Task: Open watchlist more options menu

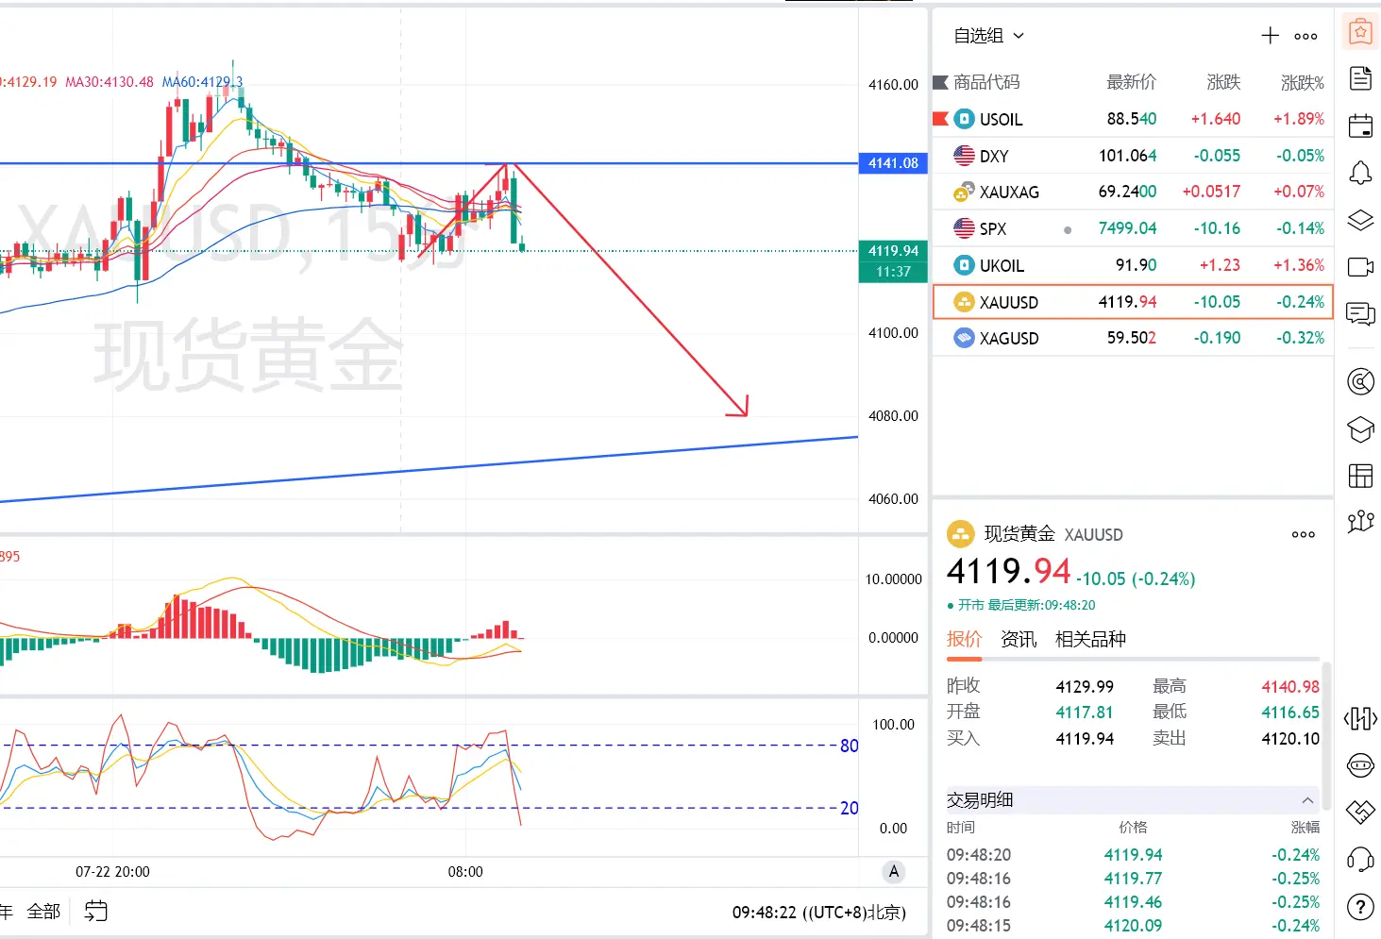Action: [x=1305, y=37]
